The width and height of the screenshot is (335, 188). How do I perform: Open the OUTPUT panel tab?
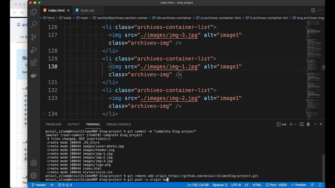point(73,124)
